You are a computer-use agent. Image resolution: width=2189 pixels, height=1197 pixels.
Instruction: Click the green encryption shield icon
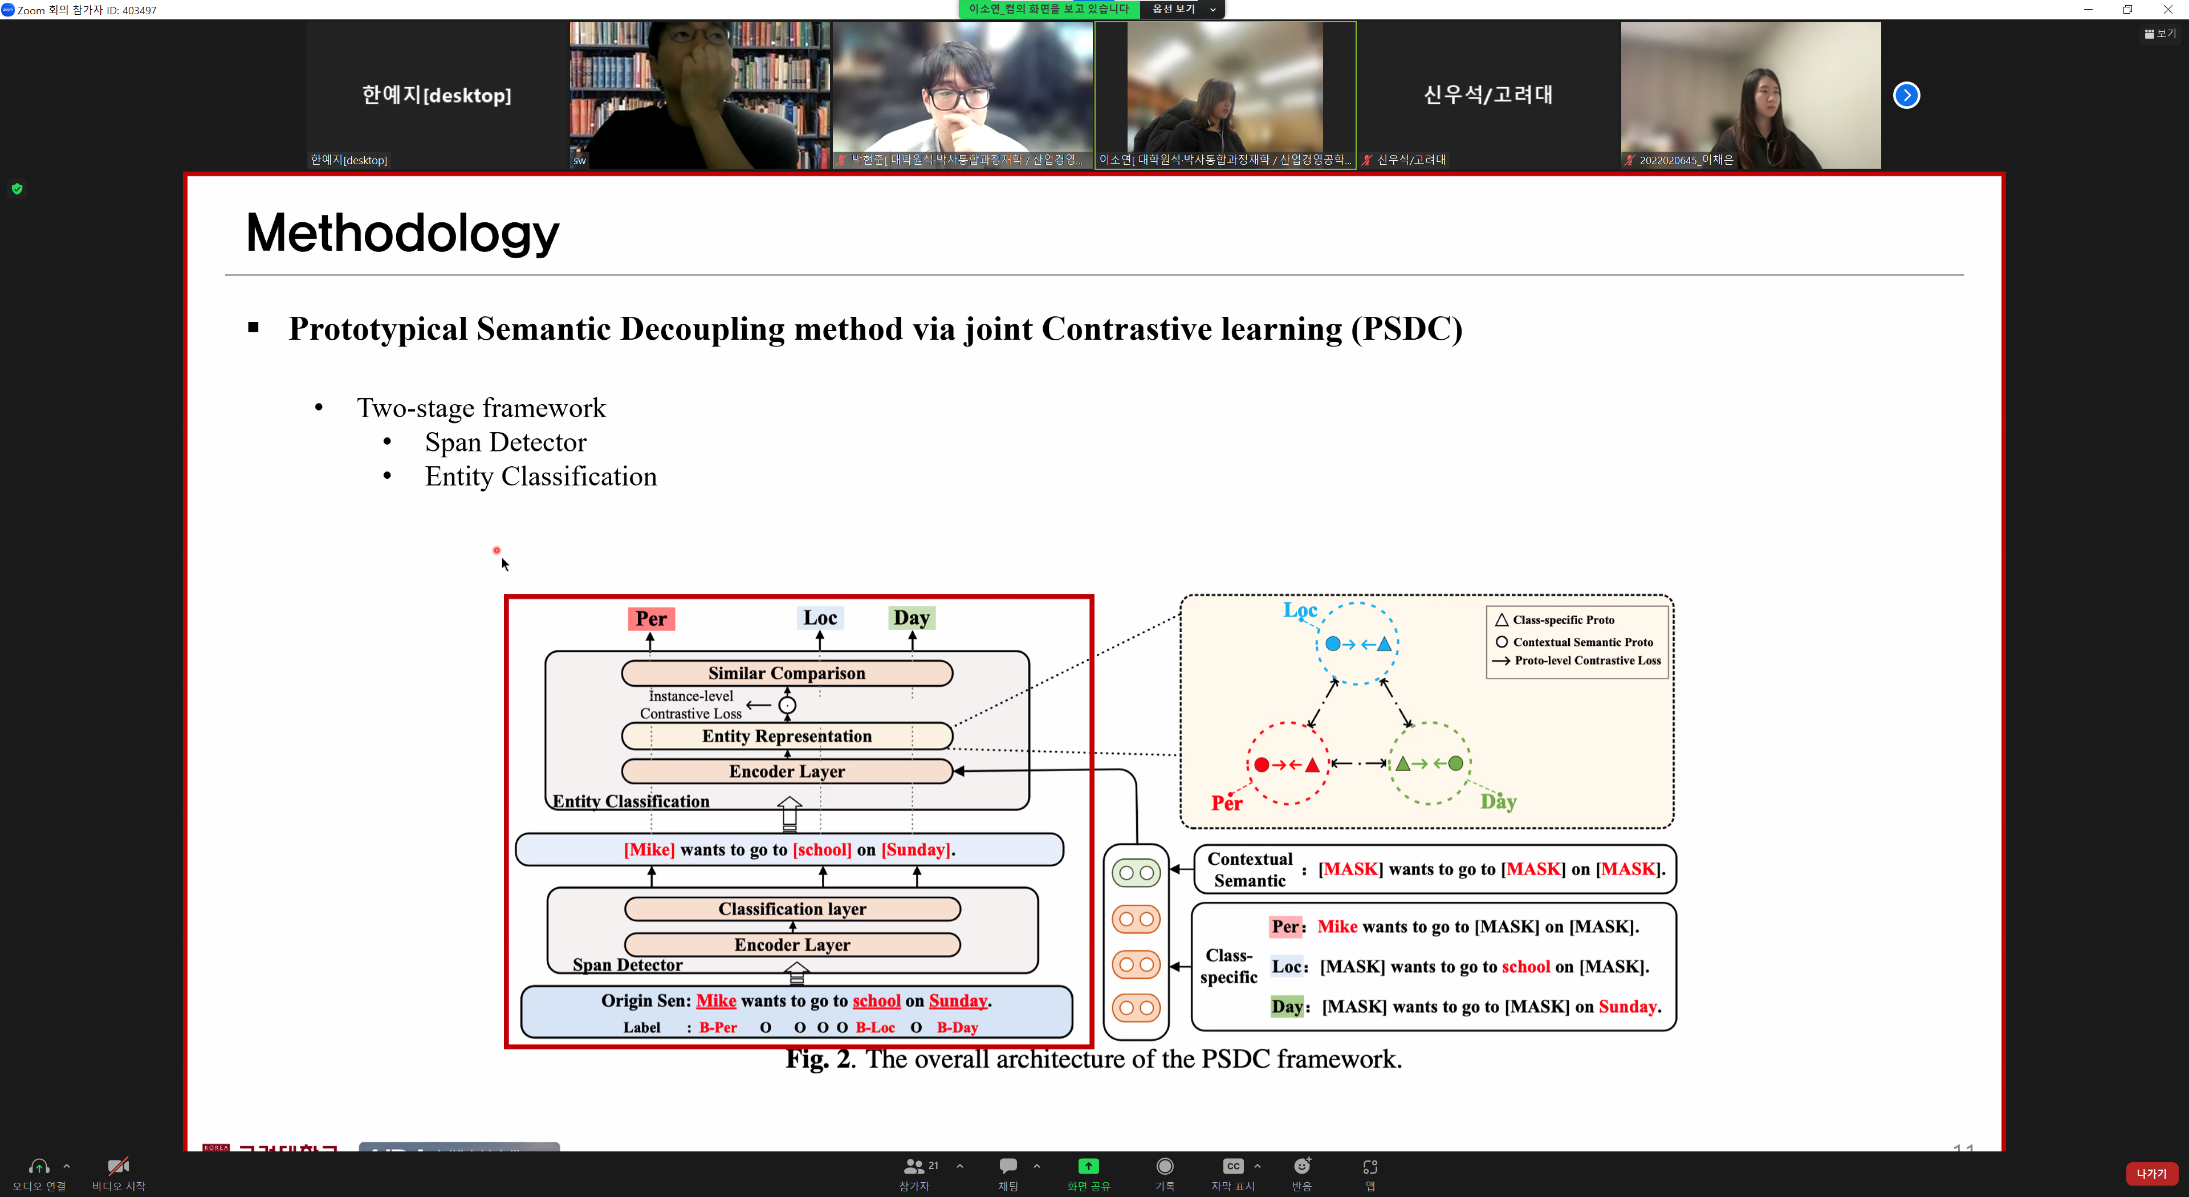click(x=17, y=189)
